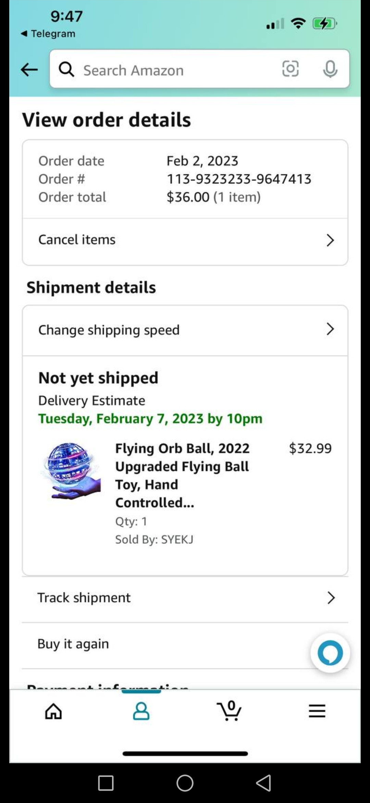Screen dimensions: 370x803
Task: Tap the search magnifier icon
Action: 66,70
